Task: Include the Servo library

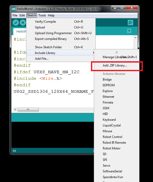Action: (117, 166)
